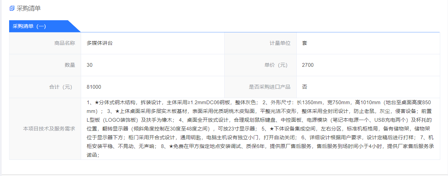
Task: Click the 数量 label cell
Action: pyautogui.click(x=70, y=65)
